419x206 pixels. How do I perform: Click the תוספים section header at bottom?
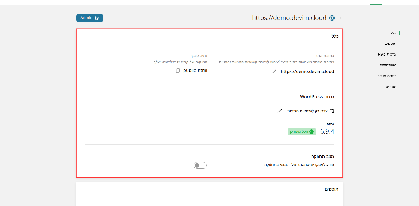click(332, 189)
